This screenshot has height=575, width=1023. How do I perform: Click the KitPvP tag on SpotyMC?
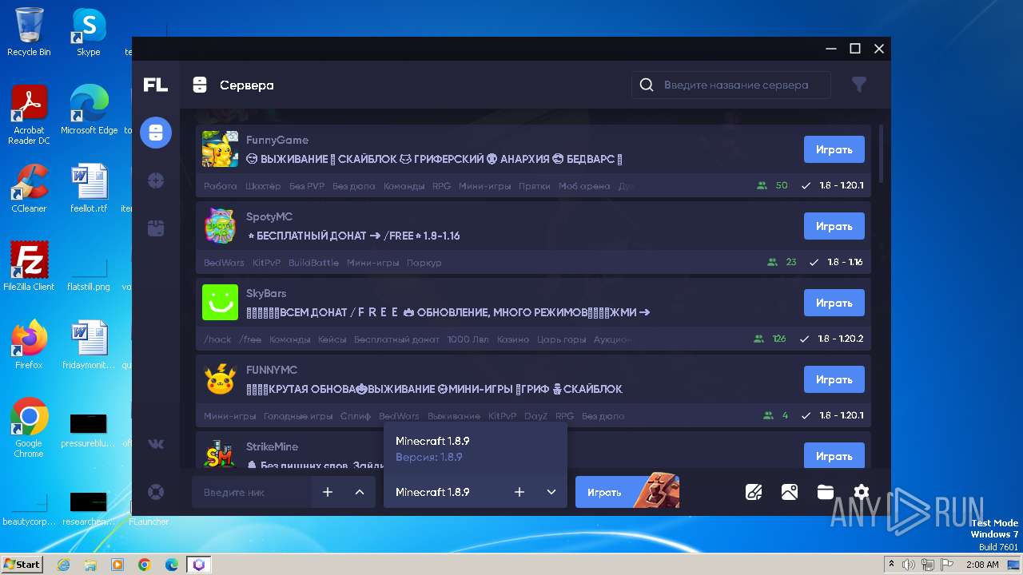267,263
